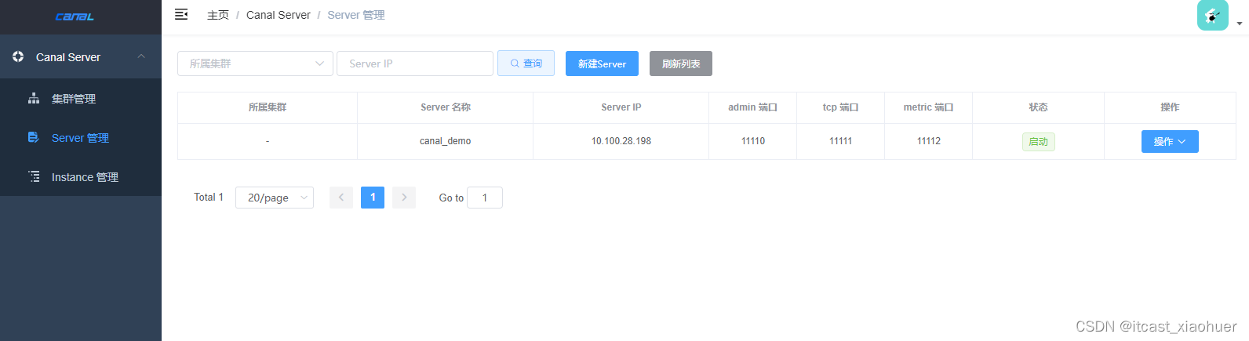Click the 所属集群 column header
The width and height of the screenshot is (1249, 341).
click(x=268, y=107)
